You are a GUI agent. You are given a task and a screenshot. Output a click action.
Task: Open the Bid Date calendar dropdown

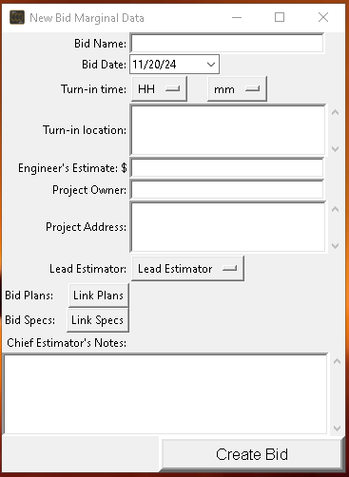pos(211,65)
